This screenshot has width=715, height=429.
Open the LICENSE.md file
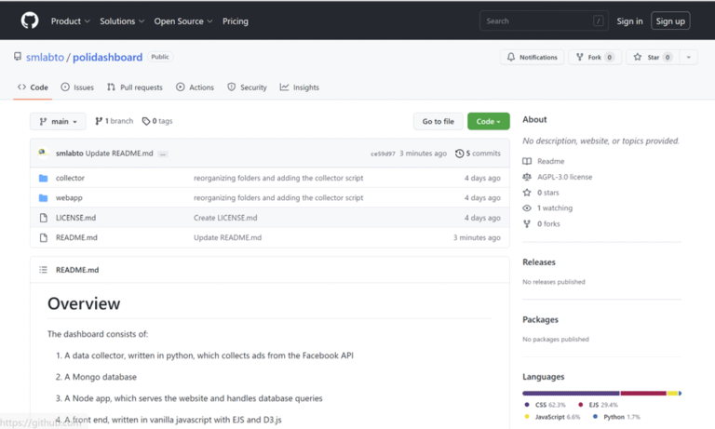tap(75, 218)
